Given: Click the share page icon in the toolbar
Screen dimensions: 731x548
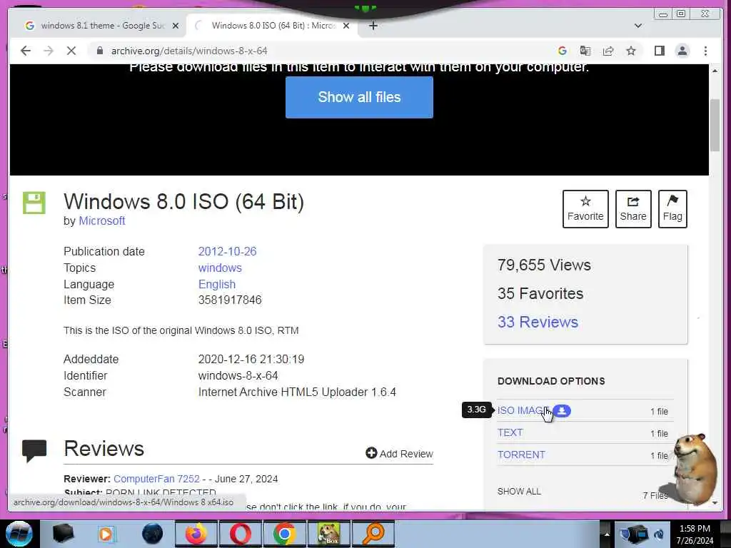Looking at the screenshot, I should (608, 51).
